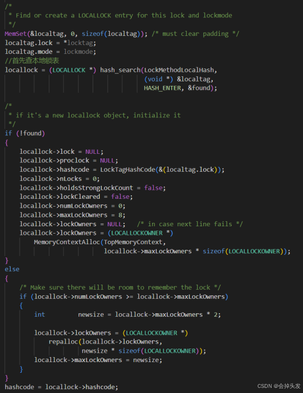This screenshot has width=303, height=393.
Task: Click the MemSet function name
Action: [16, 34]
